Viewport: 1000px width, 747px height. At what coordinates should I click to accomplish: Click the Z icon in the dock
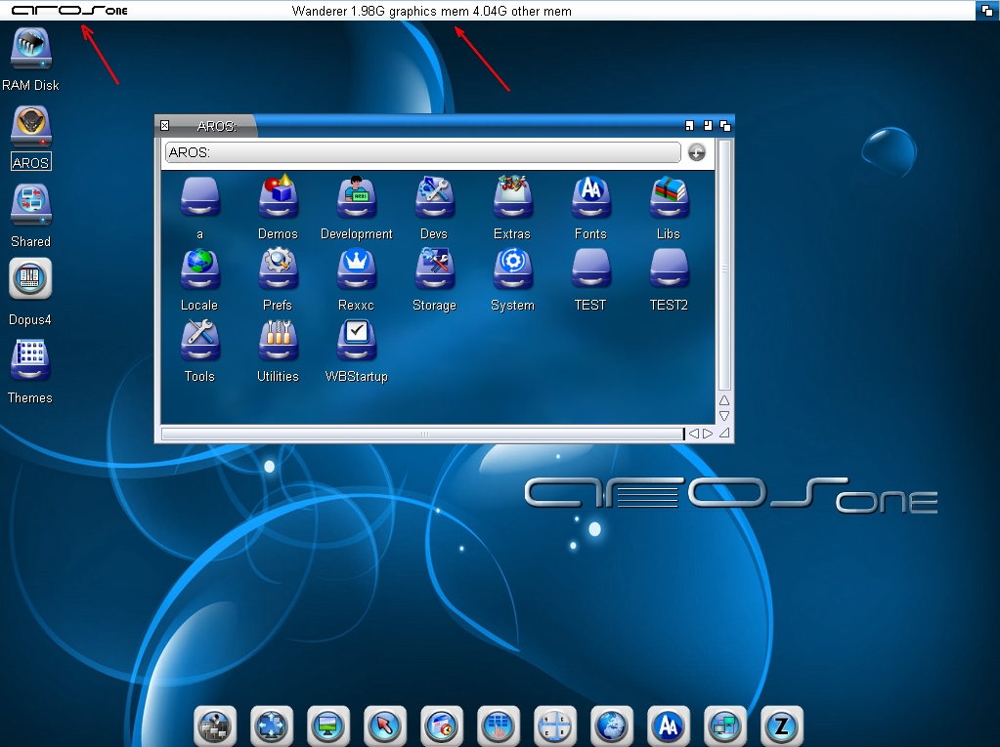click(782, 726)
